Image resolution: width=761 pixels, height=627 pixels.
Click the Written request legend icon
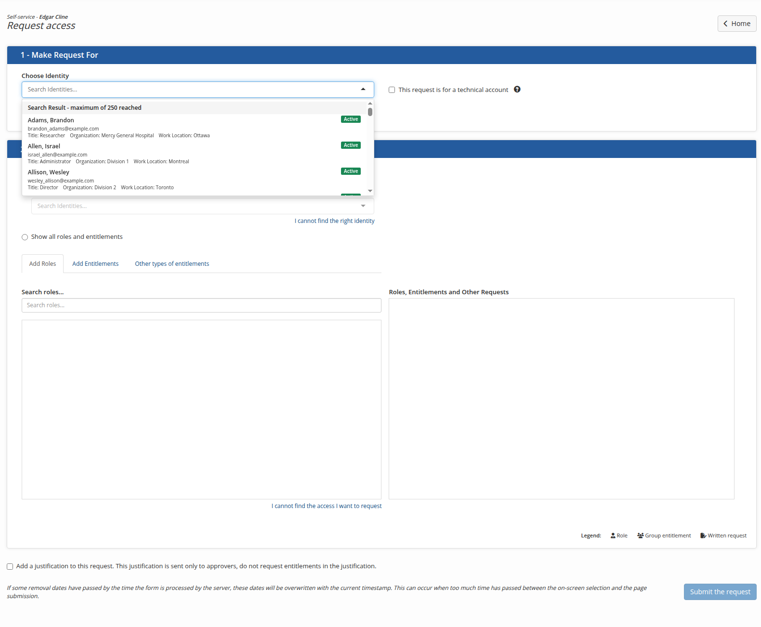coord(703,536)
